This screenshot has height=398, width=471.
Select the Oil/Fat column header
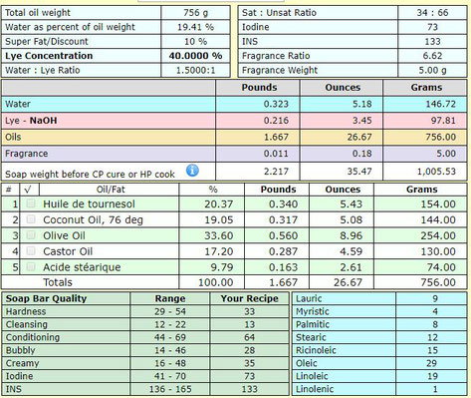point(111,190)
